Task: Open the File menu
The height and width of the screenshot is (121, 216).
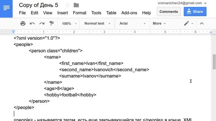Action: [22, 13]
